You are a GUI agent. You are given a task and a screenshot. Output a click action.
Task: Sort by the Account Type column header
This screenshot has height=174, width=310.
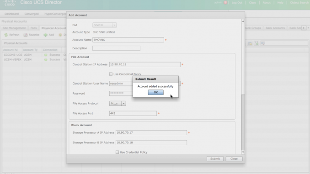[32, 50]
